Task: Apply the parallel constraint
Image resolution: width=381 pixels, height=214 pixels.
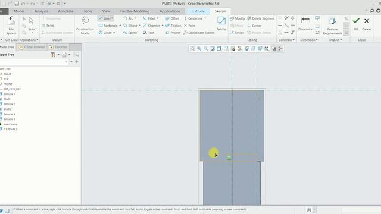Action: tap(293, 33)
